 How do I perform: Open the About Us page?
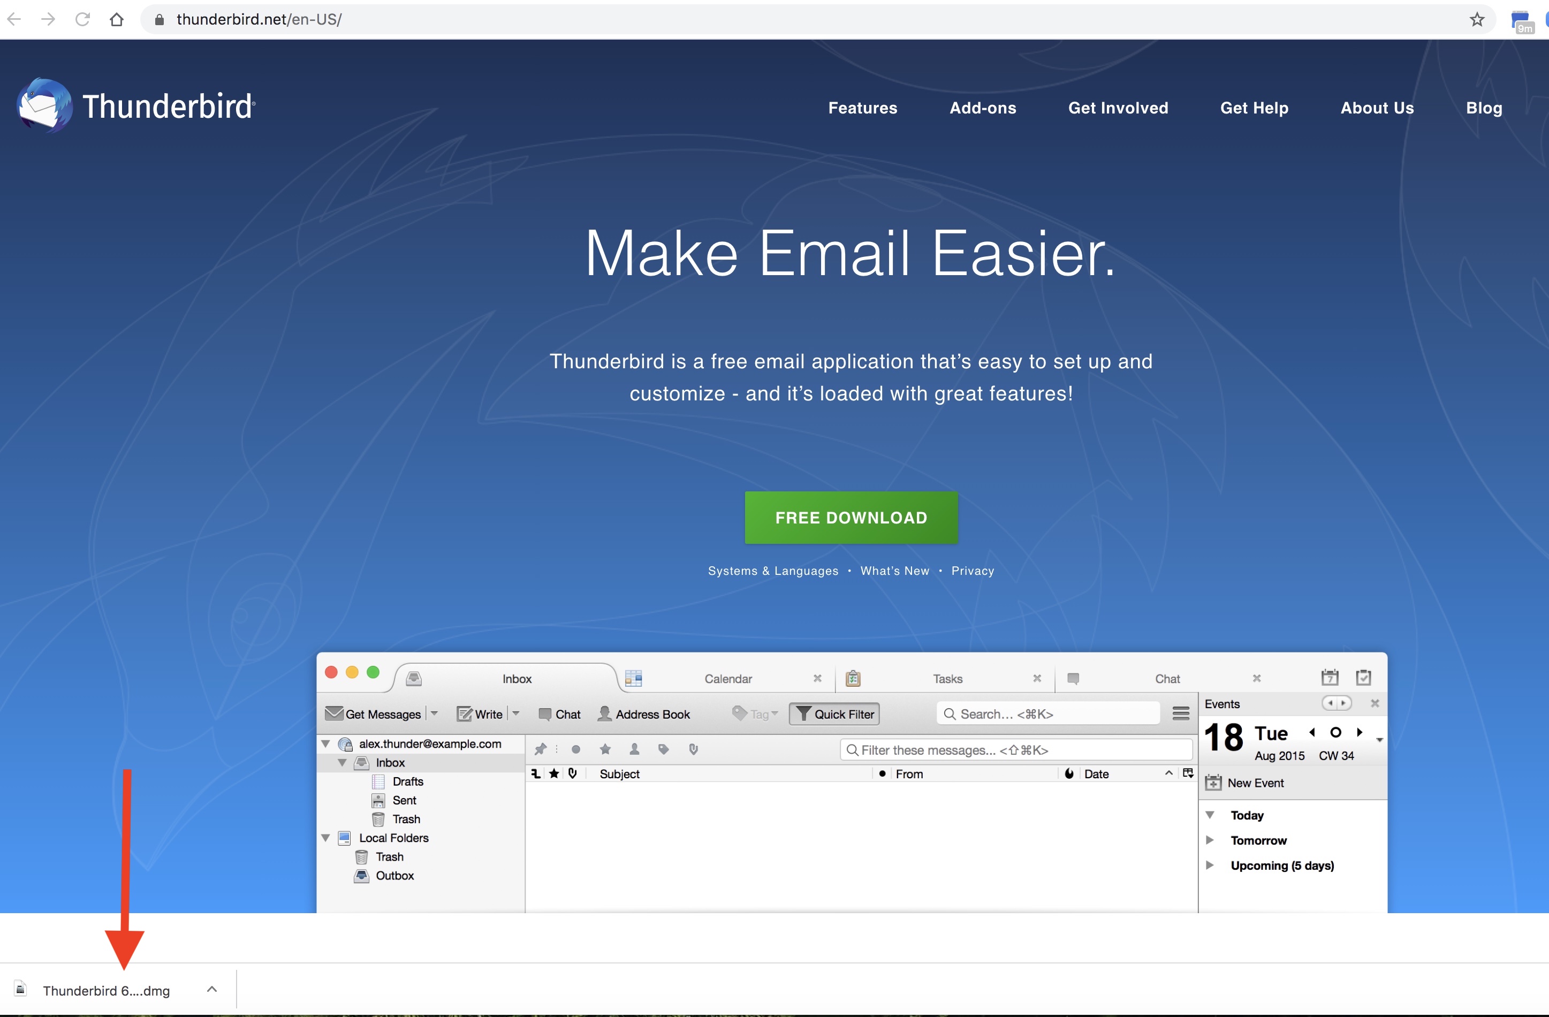click(1377, 108)
